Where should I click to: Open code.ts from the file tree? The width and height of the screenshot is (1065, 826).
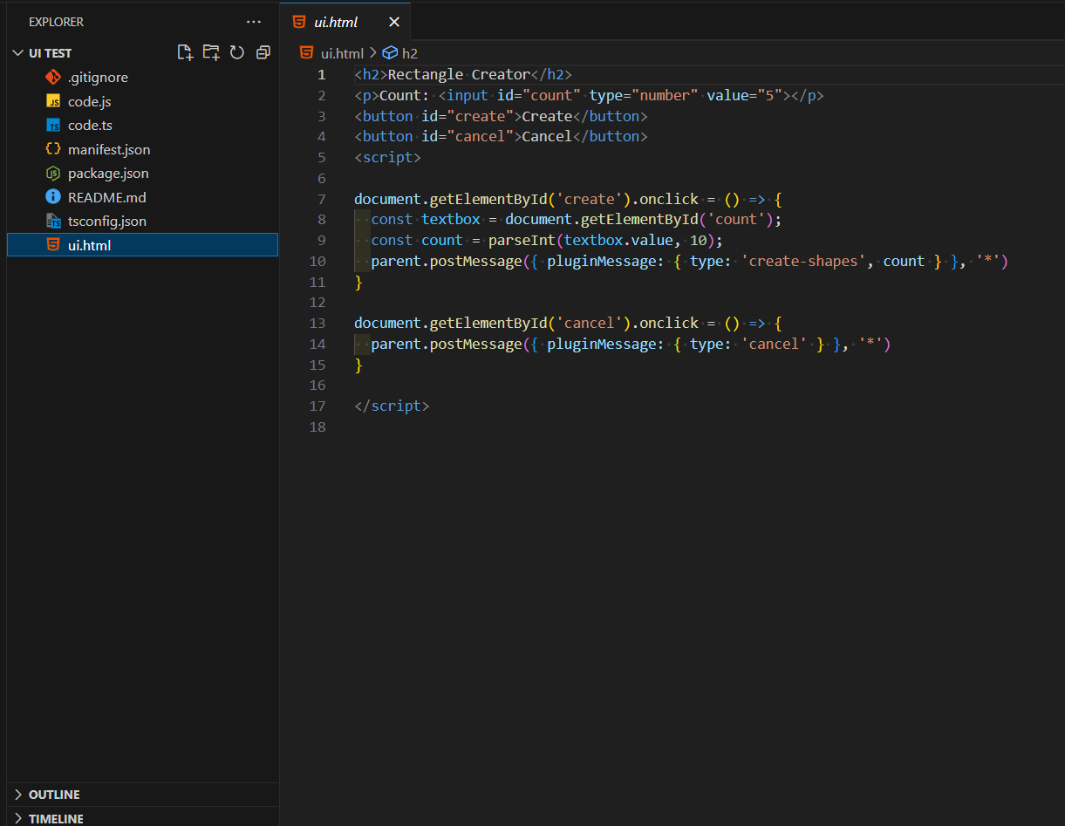(90, 126)
